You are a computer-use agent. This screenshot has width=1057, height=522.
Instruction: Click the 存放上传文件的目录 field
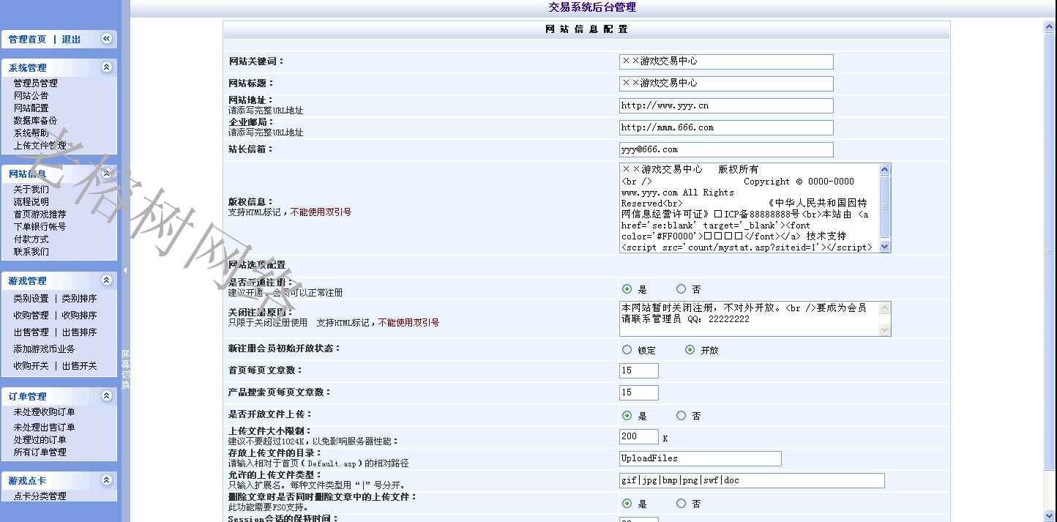pos(700,458)
